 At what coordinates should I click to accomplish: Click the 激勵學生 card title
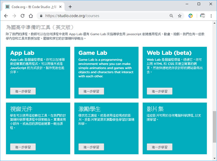point(90,109)
